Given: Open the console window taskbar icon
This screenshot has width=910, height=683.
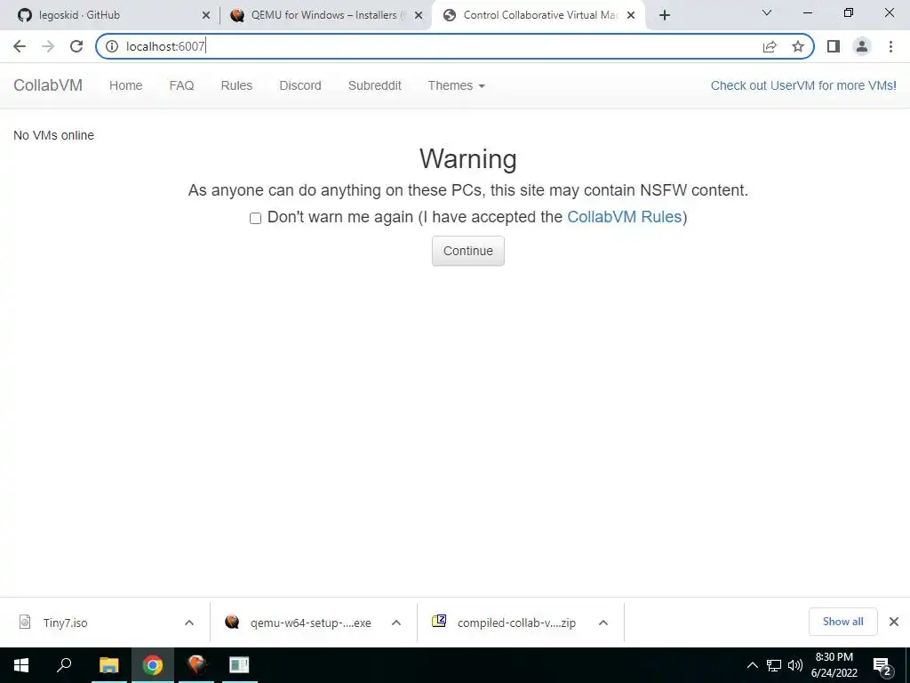Looking at the screenshot, I should point(239,665).
